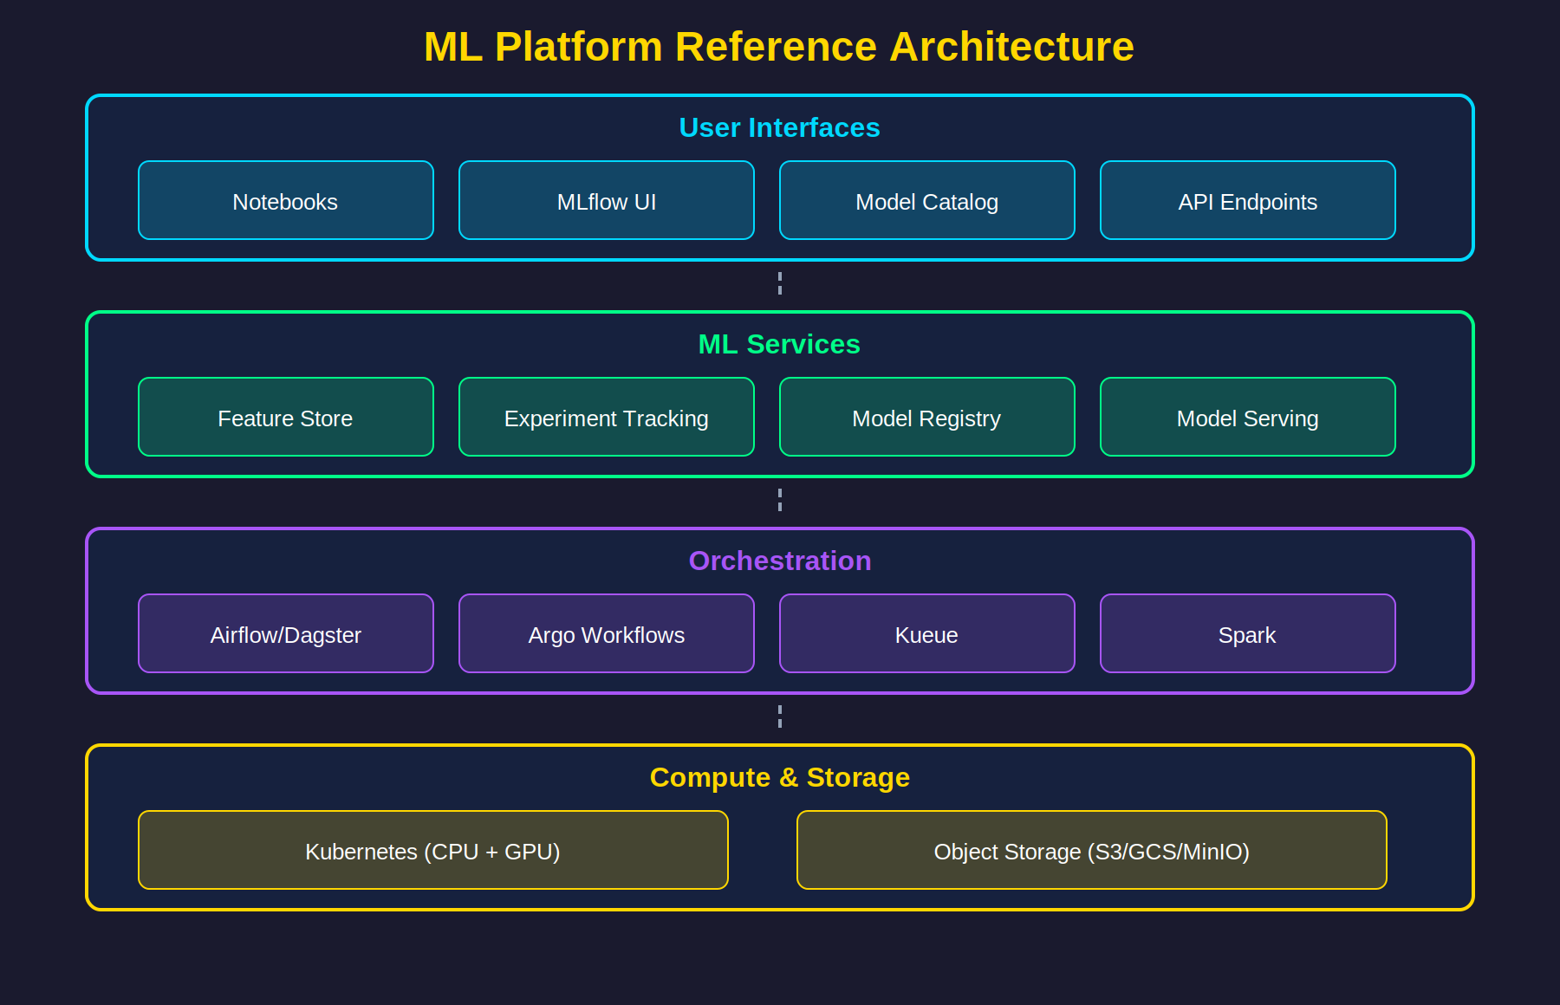The height and width of the screenshot is (1005, 1560).
Task: Select the Object Storage (S3/GCS/MinIO) box
Action: click(1091, 850)
